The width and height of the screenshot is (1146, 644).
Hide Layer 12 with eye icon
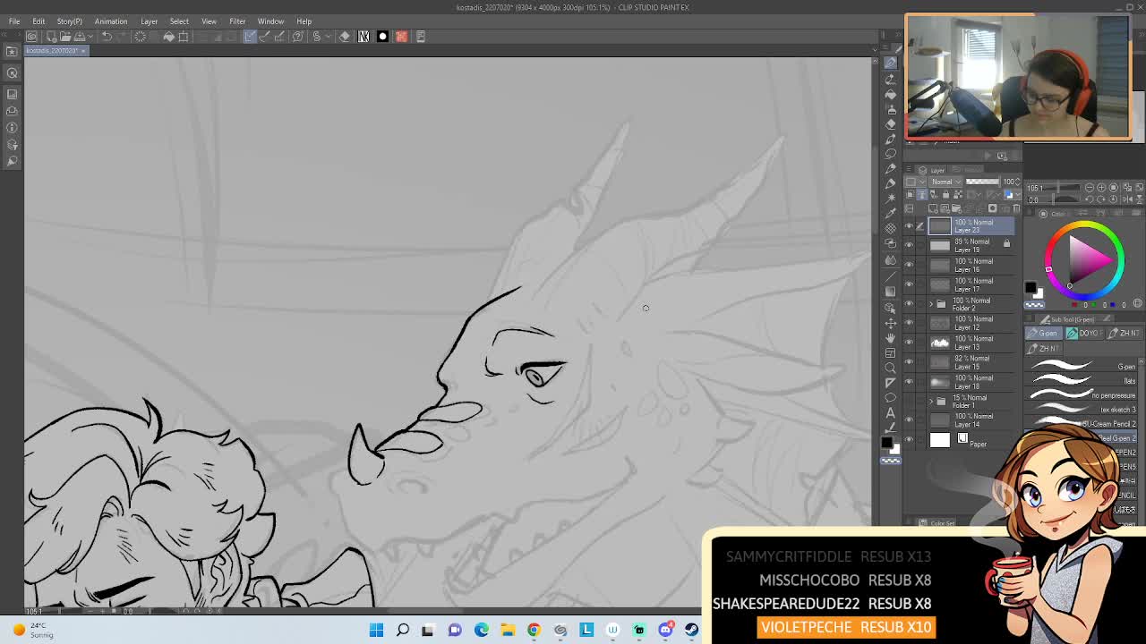point(909,323)
